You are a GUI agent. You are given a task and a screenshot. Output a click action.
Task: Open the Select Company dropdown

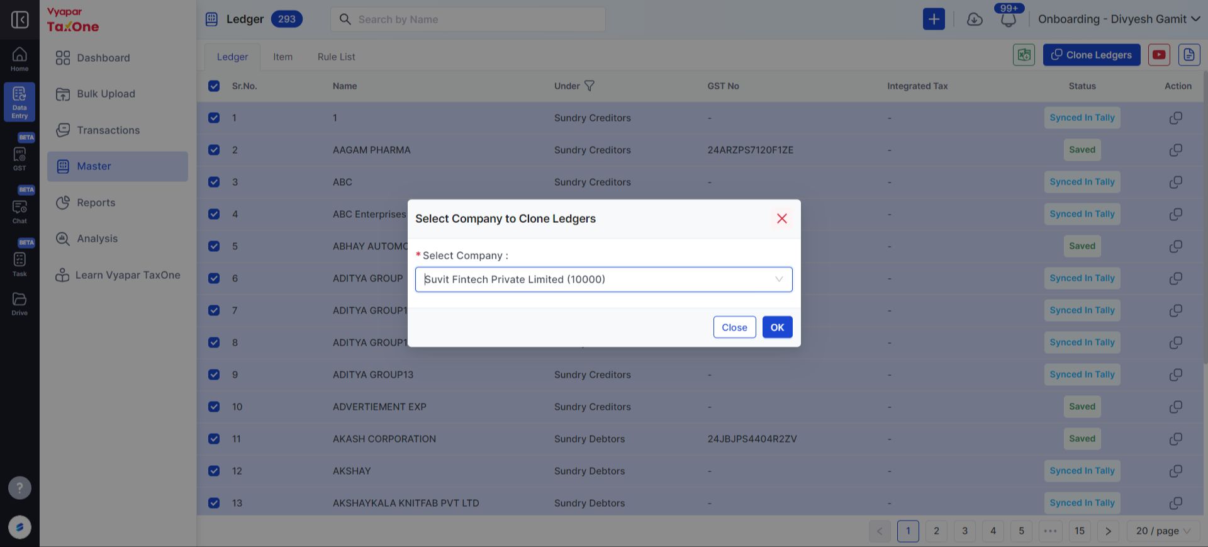point(603,279)
